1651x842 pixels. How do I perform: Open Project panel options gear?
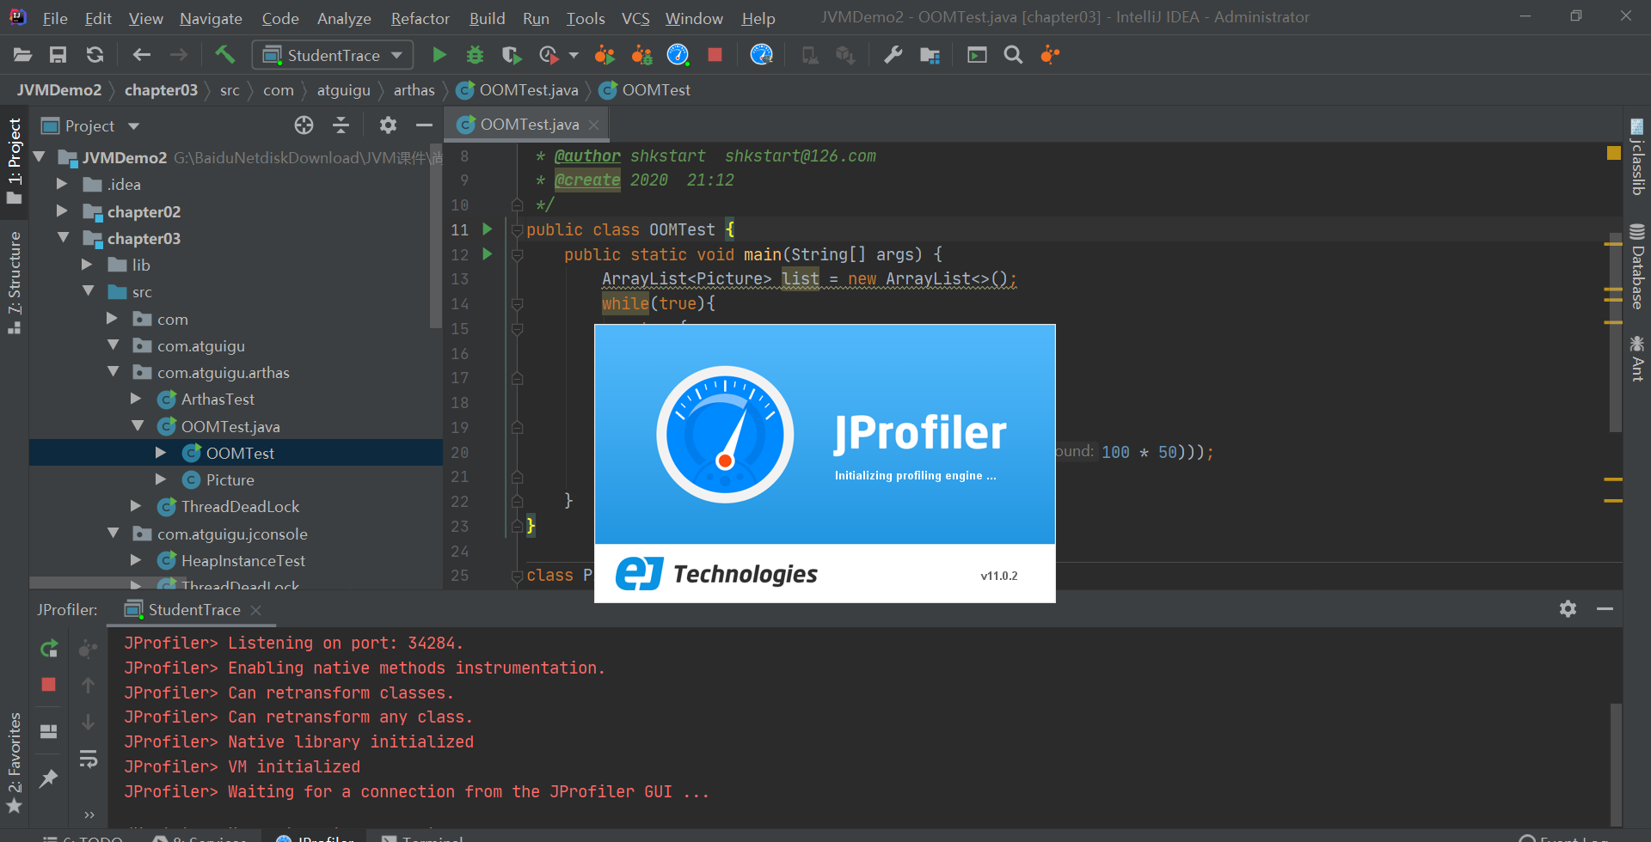[388, 125]
